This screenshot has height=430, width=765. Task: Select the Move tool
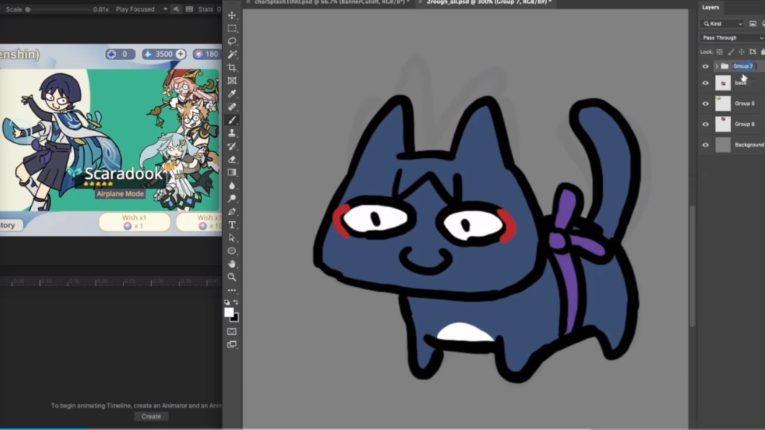(x=232, y=15)
